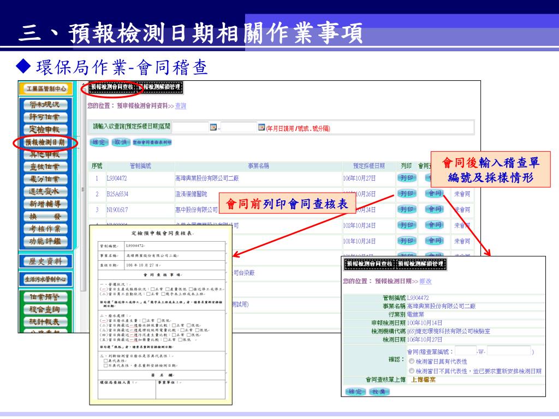Open 管制現況 in the sidebar
The height and width of the screenshot is (419, 559).
coord(45,105)
